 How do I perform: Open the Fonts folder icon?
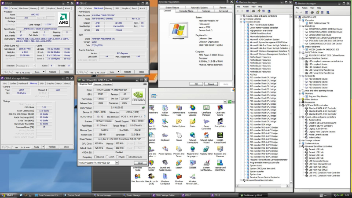(192, 122)
